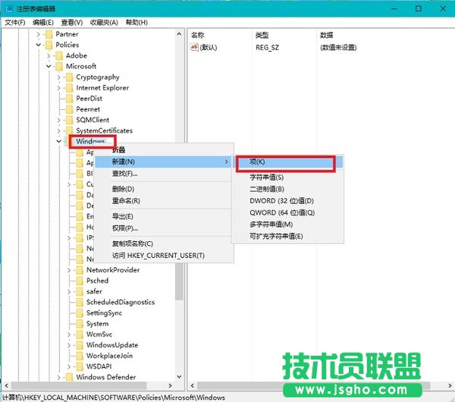Click the Internet Explorer folder icon

pyautogui.click(x=69, y=88)
